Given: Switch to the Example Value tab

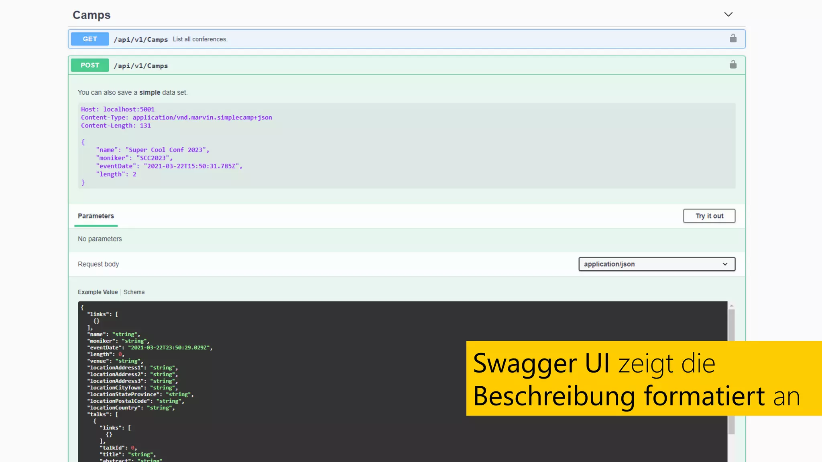Looking at the screenshot, I should [98, 292].
